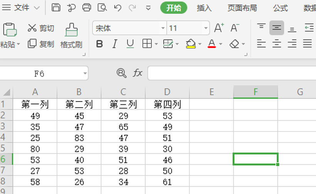Expand the font color dropdown arrow
The width and height of the screenshot is (316, 194).
pos(221,44)
